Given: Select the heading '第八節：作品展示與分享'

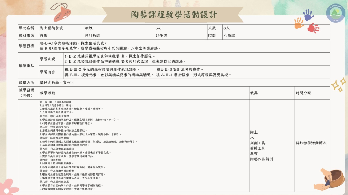Looking at the screenshot, I should click(x=54, y=182).
